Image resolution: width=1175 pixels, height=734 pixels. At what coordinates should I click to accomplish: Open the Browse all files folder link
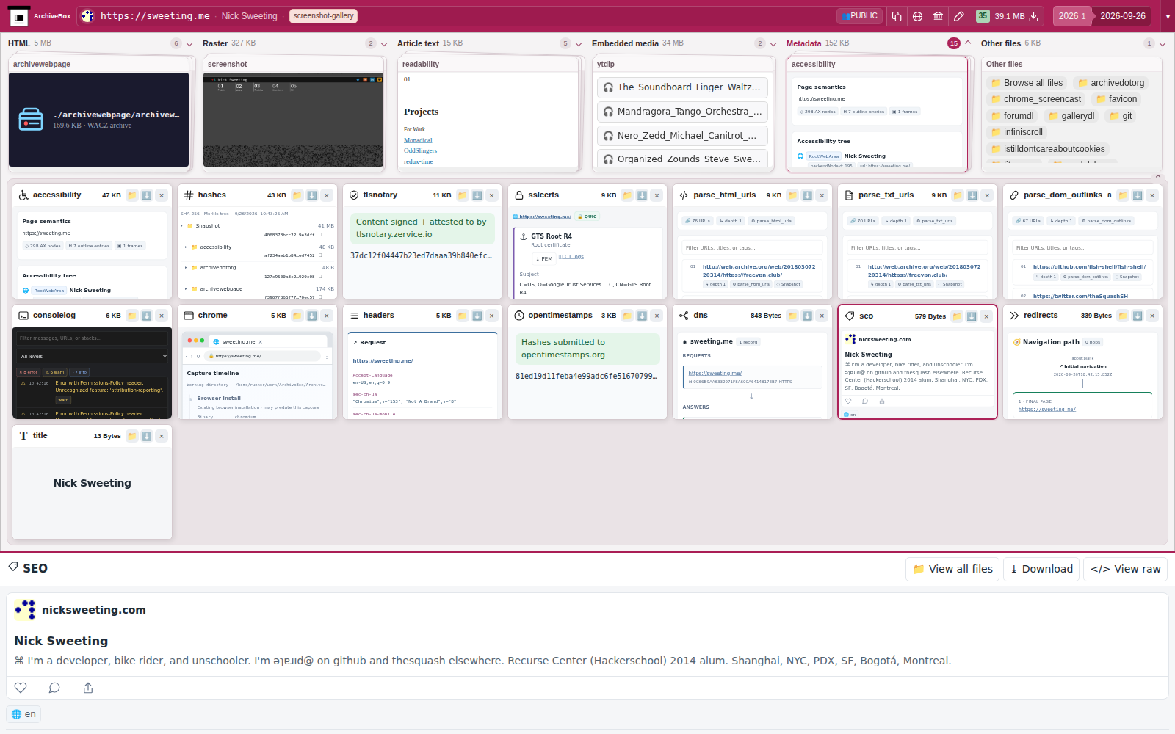(1027, 83)
